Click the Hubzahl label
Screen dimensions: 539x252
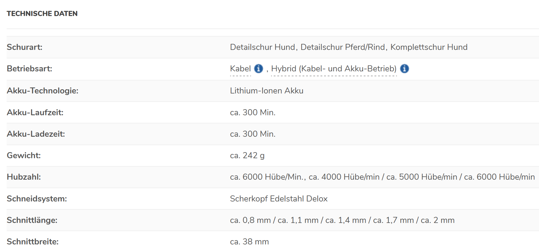coord(24,177)
